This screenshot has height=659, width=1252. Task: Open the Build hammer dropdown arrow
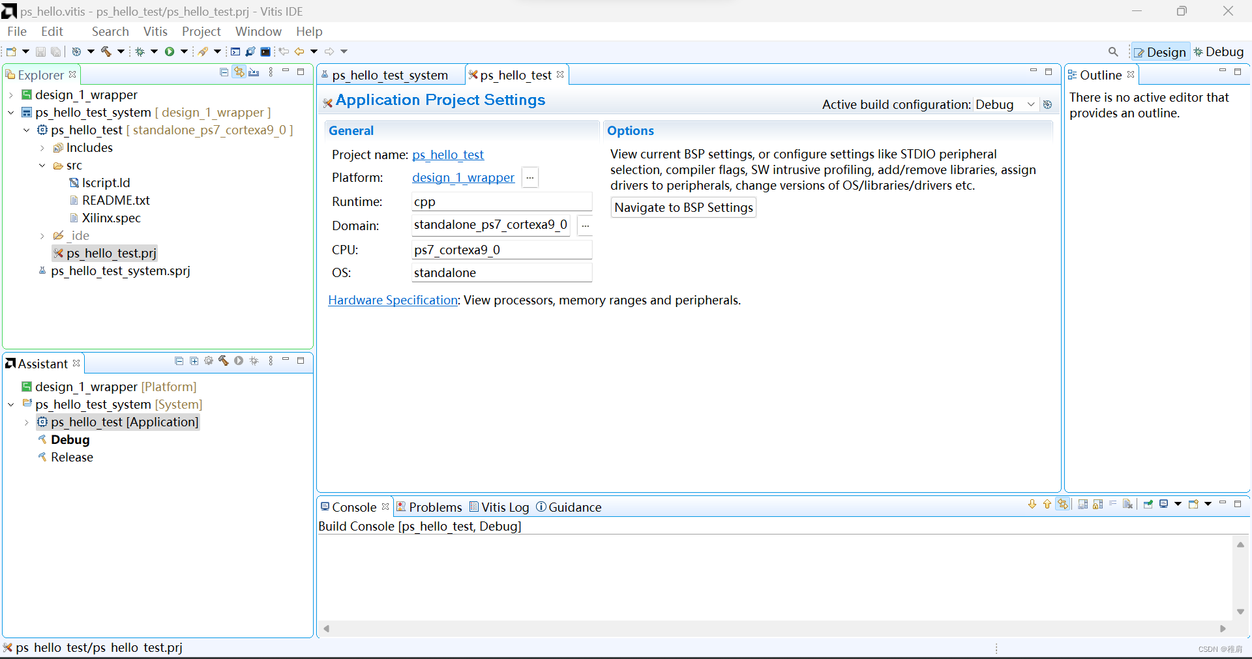[x=121, y=51]
